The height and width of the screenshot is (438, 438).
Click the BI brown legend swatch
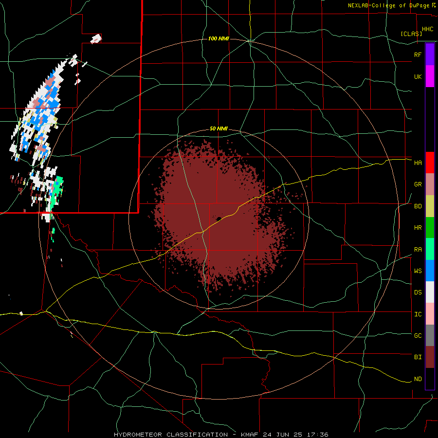(x=430, y=357)
